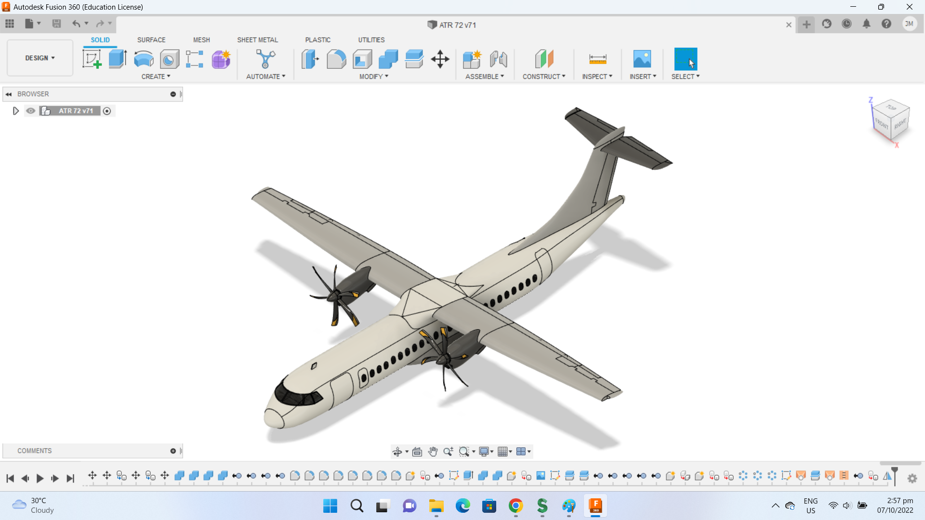Image resolution: width=925 pixels, height=520 pixels.
Task: Select the Move/Copy tool
Action: pyautogui.click(x=440, y=59)
